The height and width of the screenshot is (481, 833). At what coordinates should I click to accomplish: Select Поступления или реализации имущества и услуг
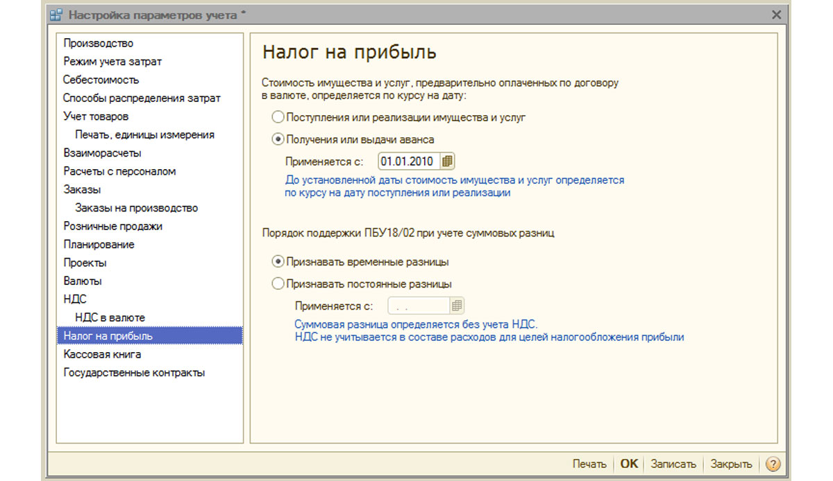(x=399, y=117)
